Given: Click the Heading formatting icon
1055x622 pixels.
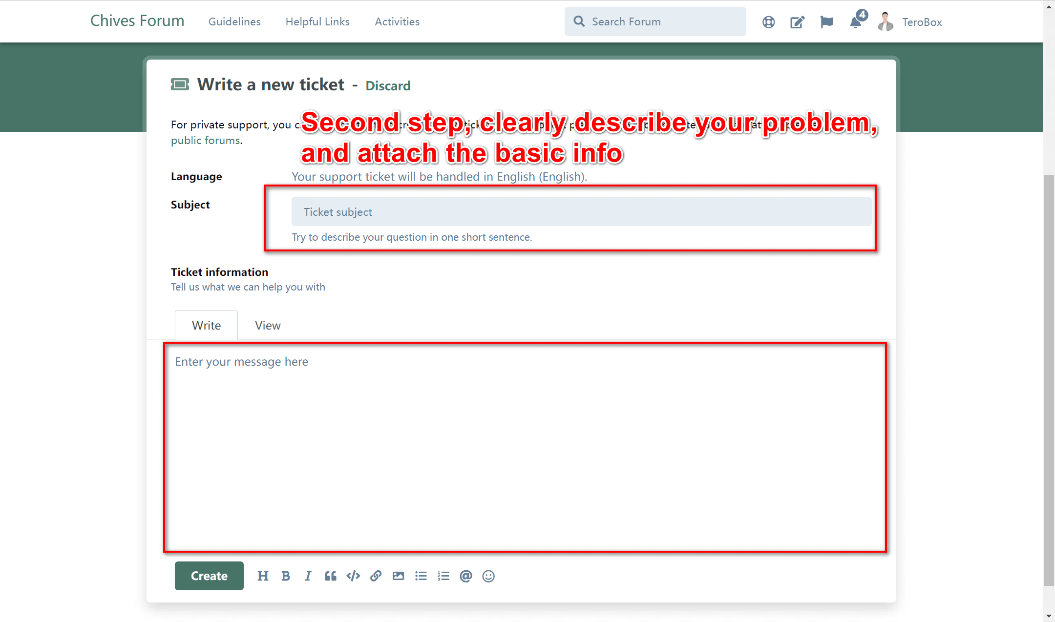Looking at the screenshot, I should pyautogui.click(x=263, y=576).
